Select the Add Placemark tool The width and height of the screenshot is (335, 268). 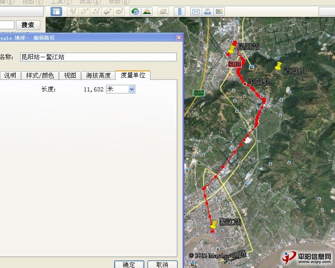point(73,12)
